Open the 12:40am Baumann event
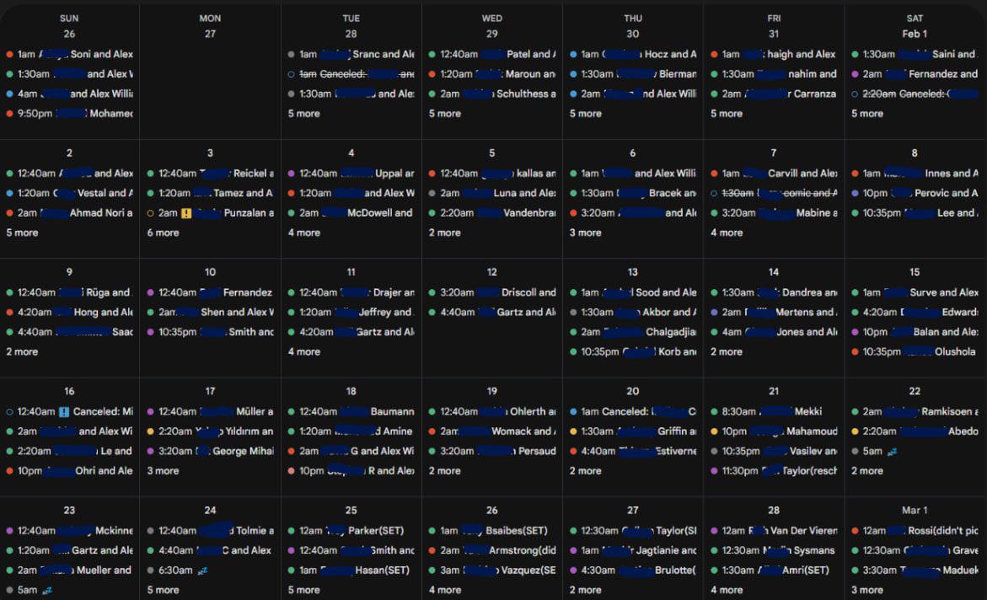Screen dimensions: 987x600 (x=351, y=412)
